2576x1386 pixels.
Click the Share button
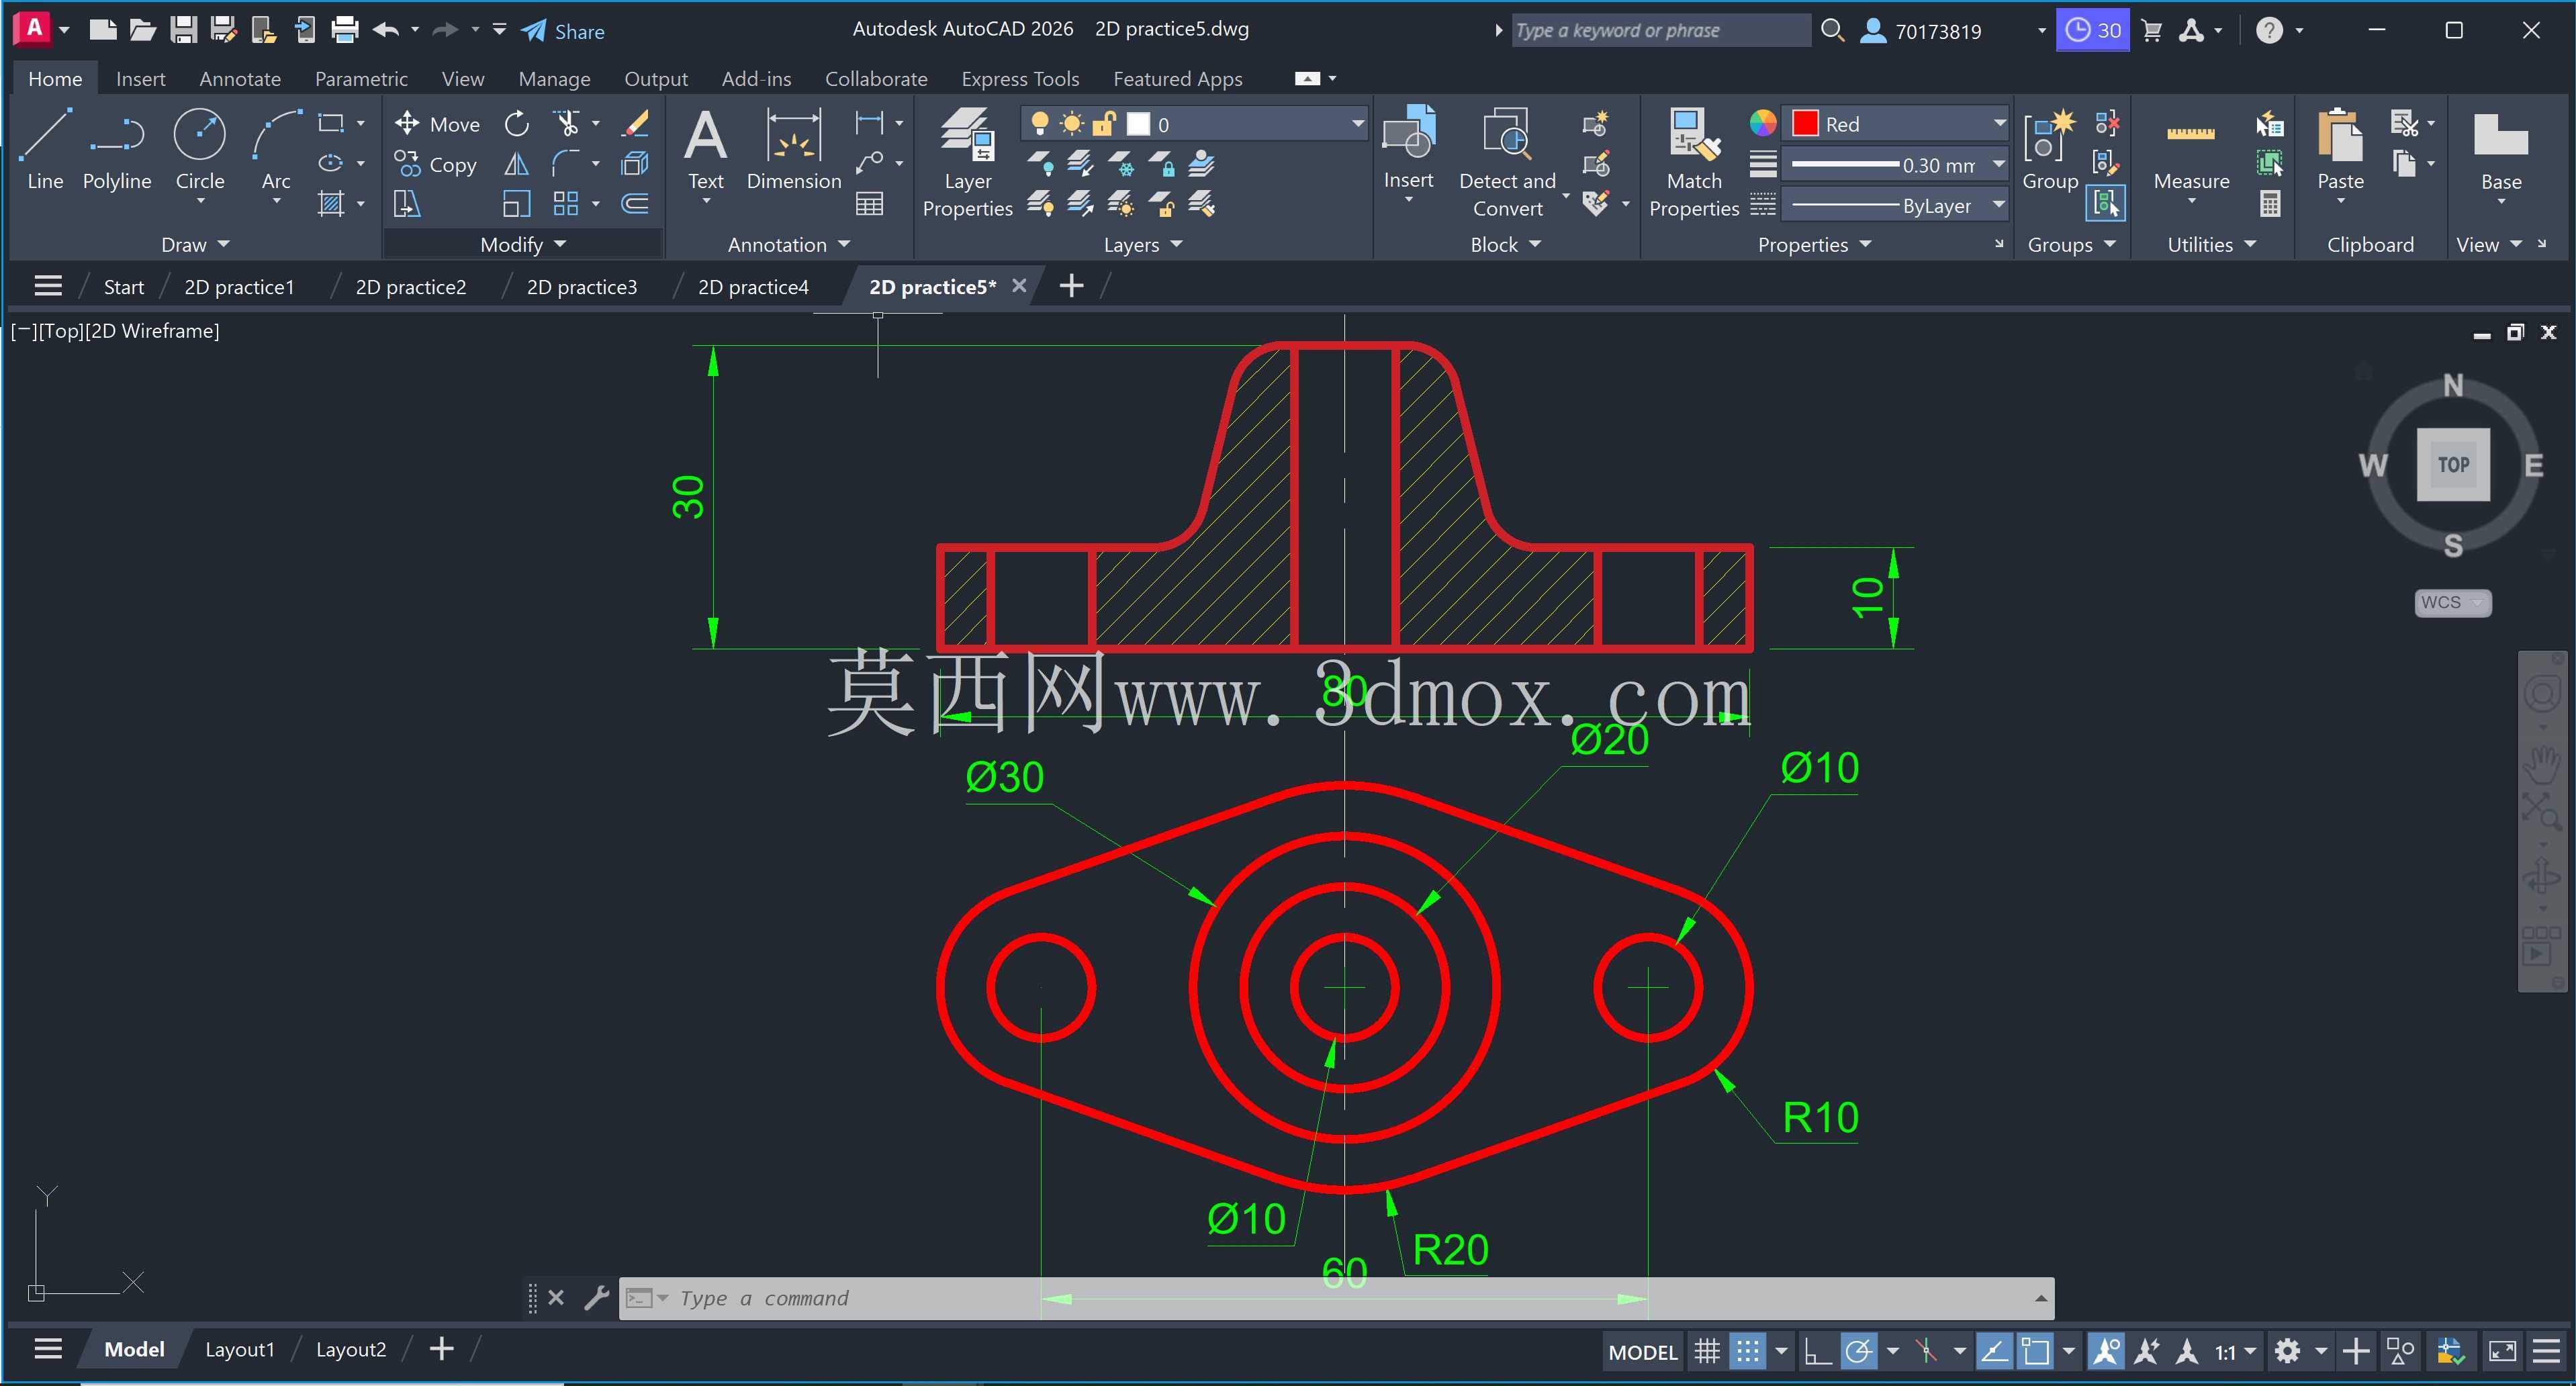click(563, 31)
